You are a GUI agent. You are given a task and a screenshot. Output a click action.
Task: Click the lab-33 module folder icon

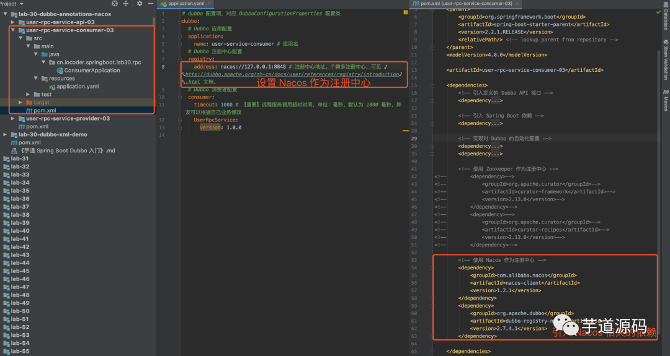[x=6, y=175]
